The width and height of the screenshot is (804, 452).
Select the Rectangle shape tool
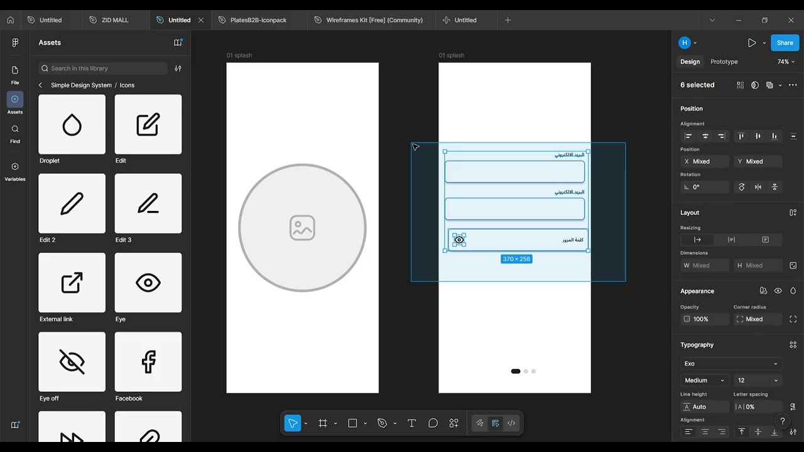pyautogui.click(x=352, y=423)
